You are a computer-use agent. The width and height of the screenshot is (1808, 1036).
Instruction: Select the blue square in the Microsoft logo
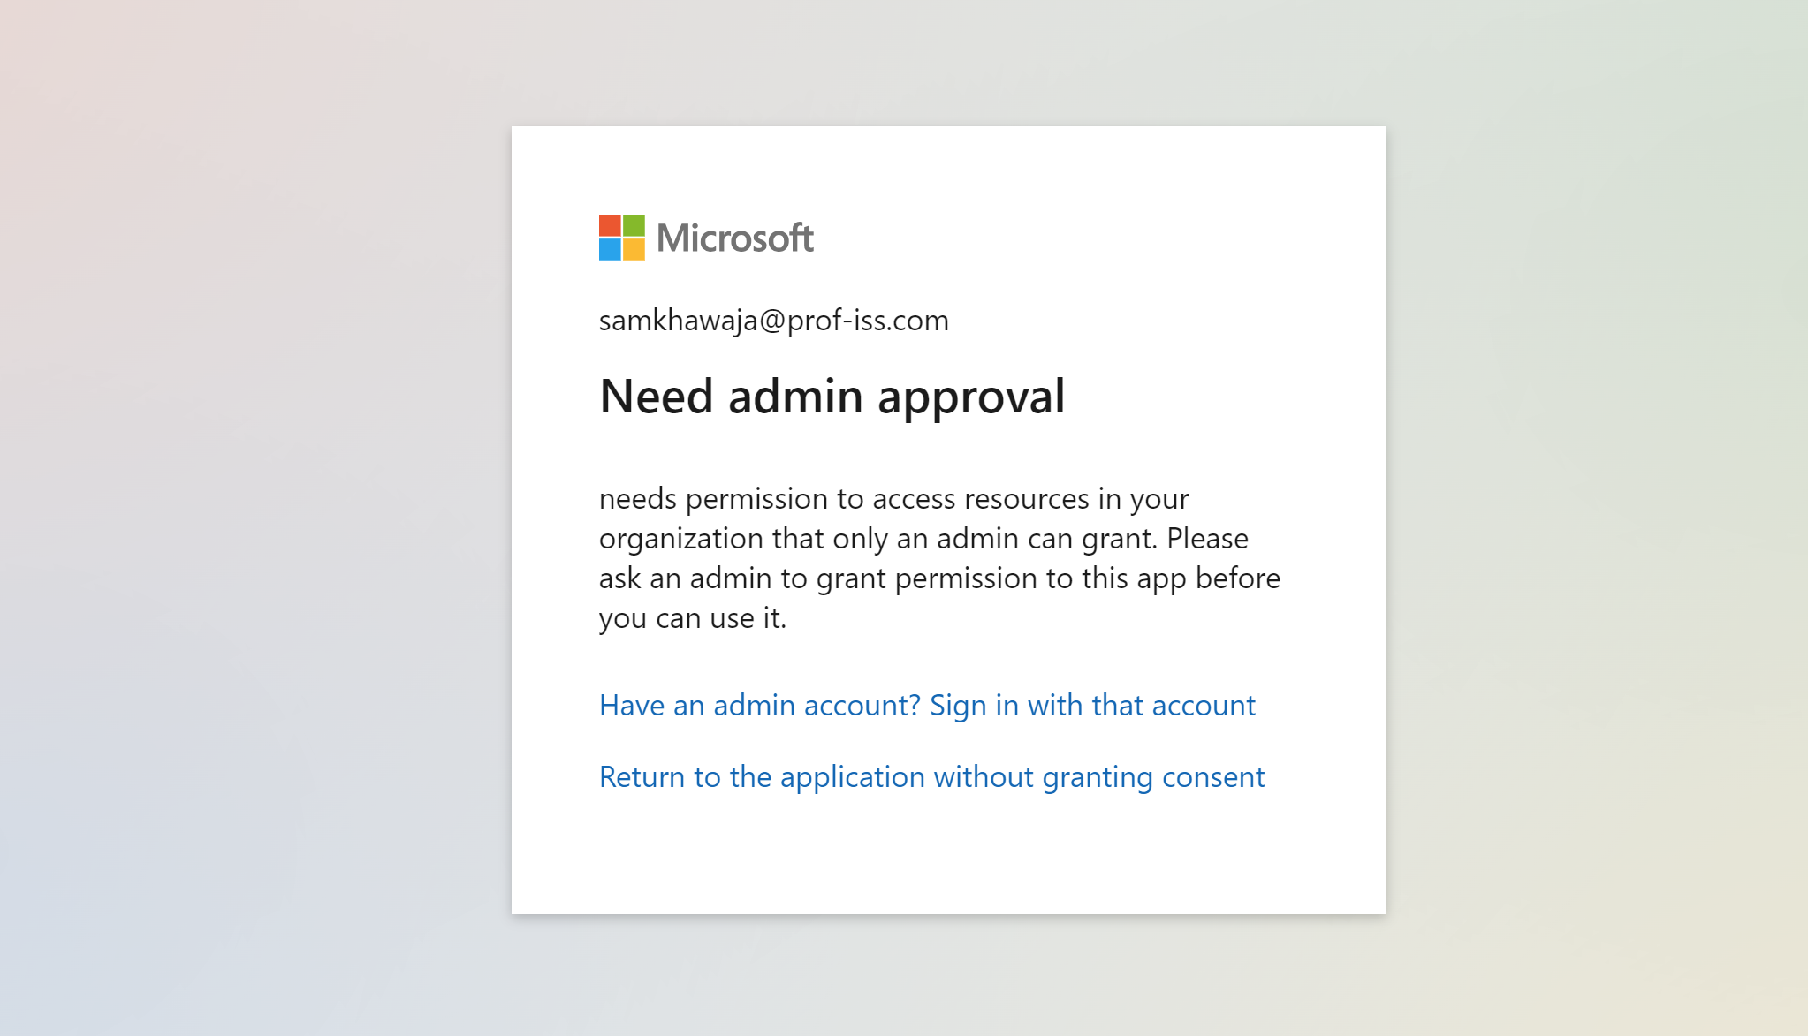pos(610,250)
